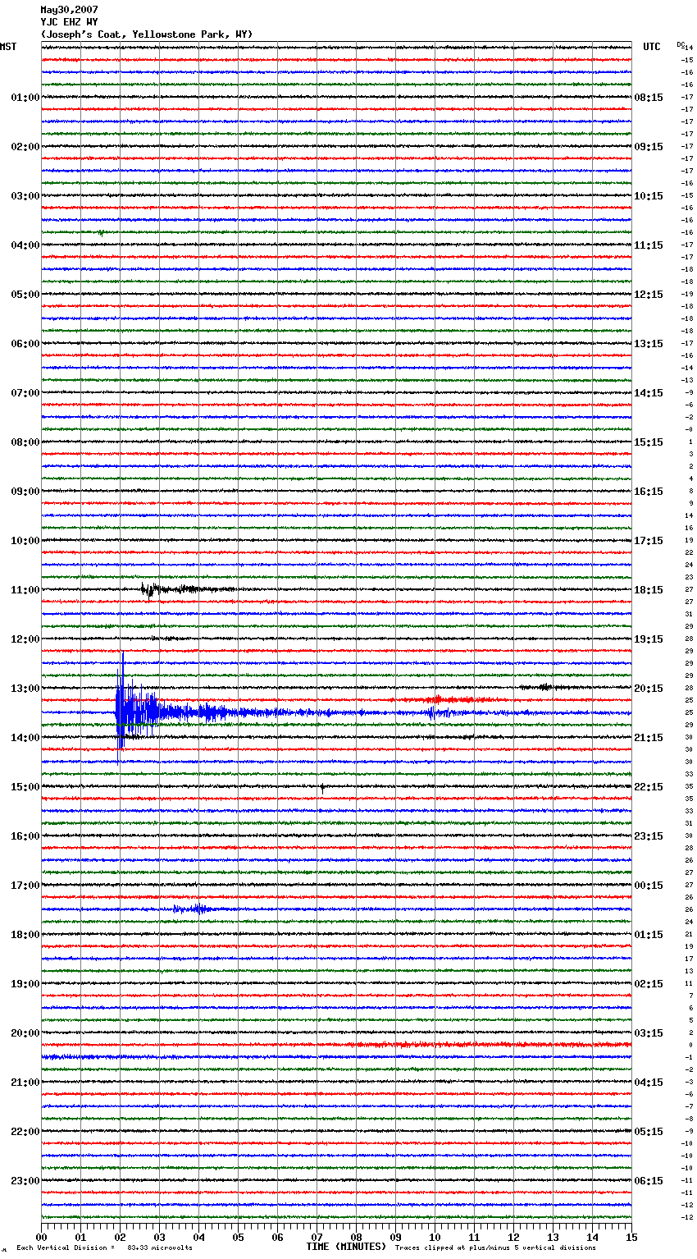
Task: Click the "TIME (MINUTES)" axis title
Action: [346, 1247]
